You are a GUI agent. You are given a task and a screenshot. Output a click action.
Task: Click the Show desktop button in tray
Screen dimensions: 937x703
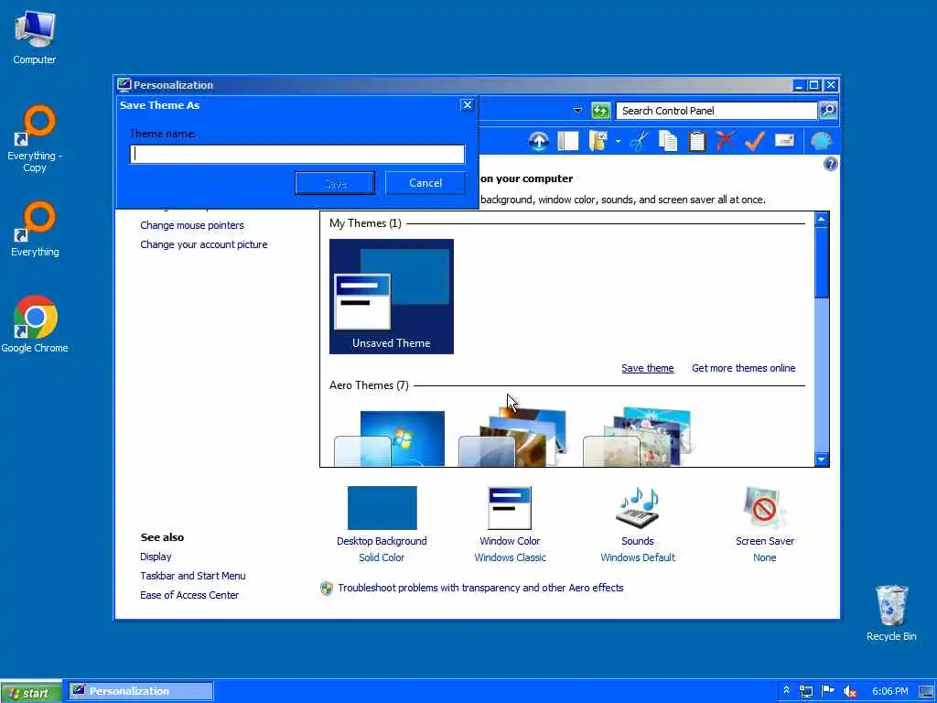click(927, 692)
